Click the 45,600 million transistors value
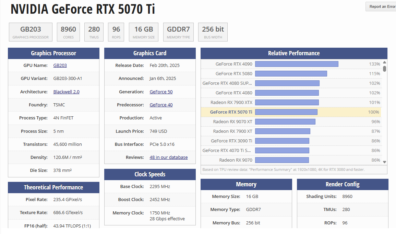 tap(68, 144)
